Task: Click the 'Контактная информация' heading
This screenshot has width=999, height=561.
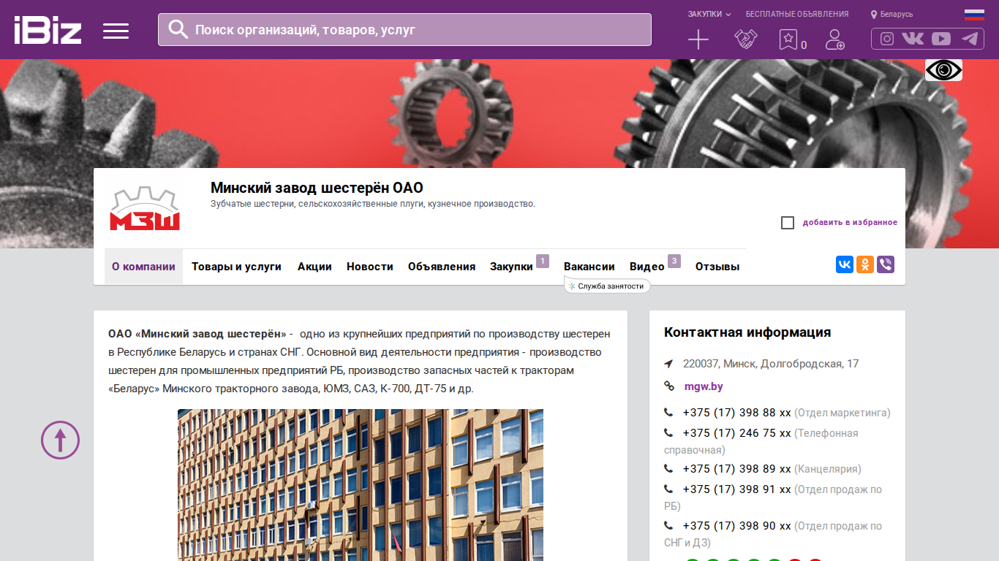Action: [x=747, y=332]
